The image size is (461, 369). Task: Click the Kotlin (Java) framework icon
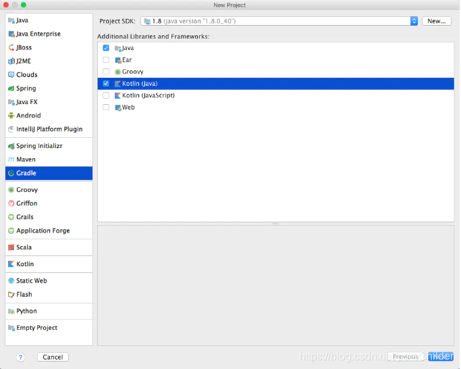click(x=117, y=84)
